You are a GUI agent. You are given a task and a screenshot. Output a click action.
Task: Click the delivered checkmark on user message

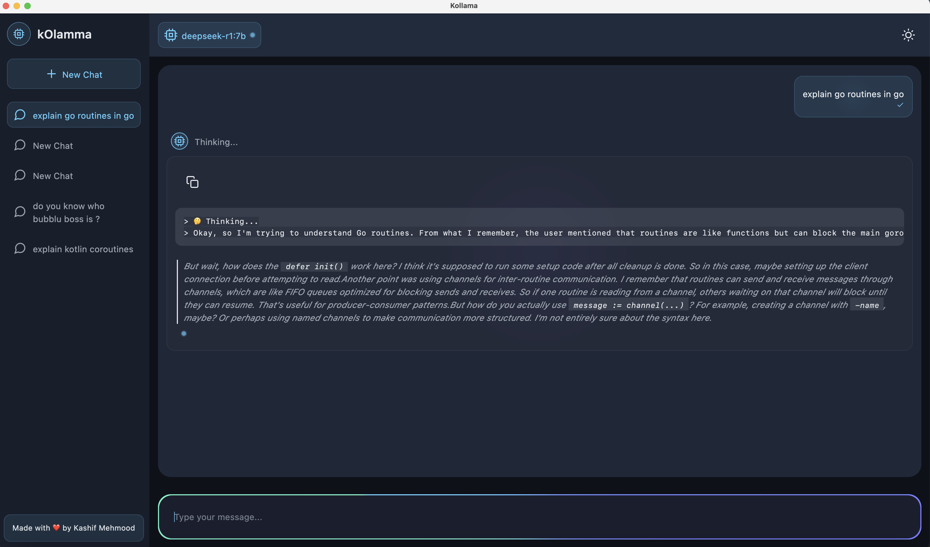tap(900, 105)
